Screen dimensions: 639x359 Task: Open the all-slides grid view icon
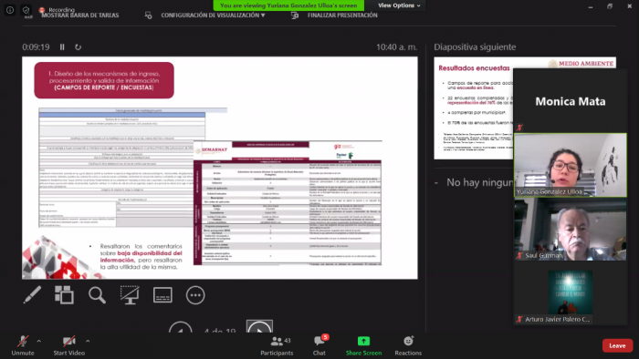pos(65,295)
